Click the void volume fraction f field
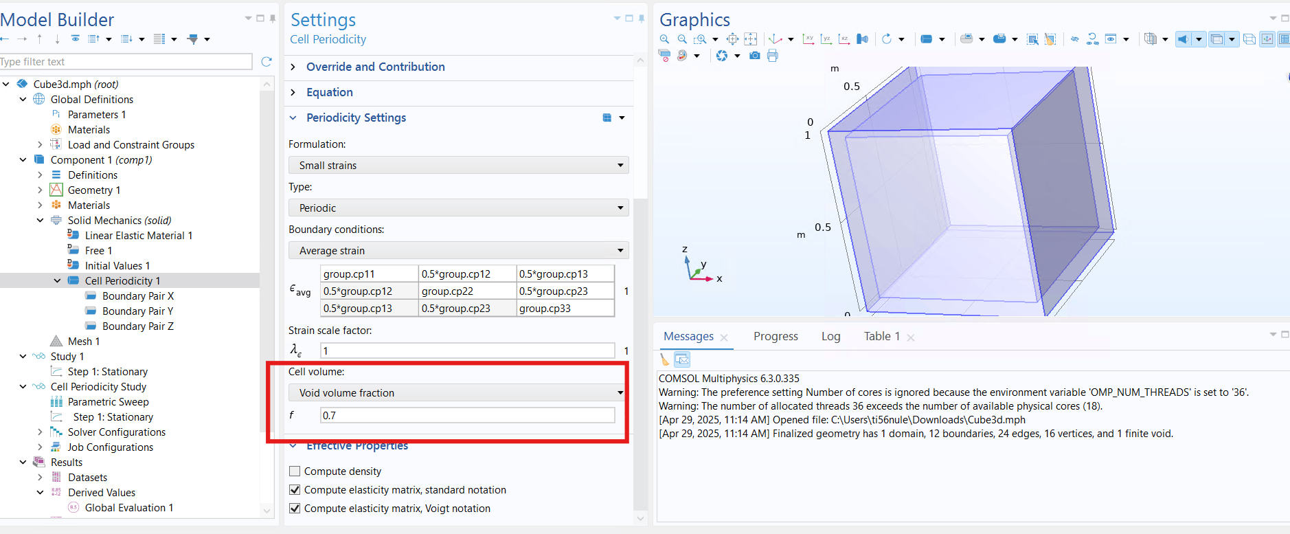1290x534 pixels. 467,415
